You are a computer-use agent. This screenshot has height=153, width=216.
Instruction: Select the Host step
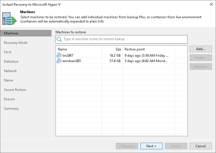[7, 52]
